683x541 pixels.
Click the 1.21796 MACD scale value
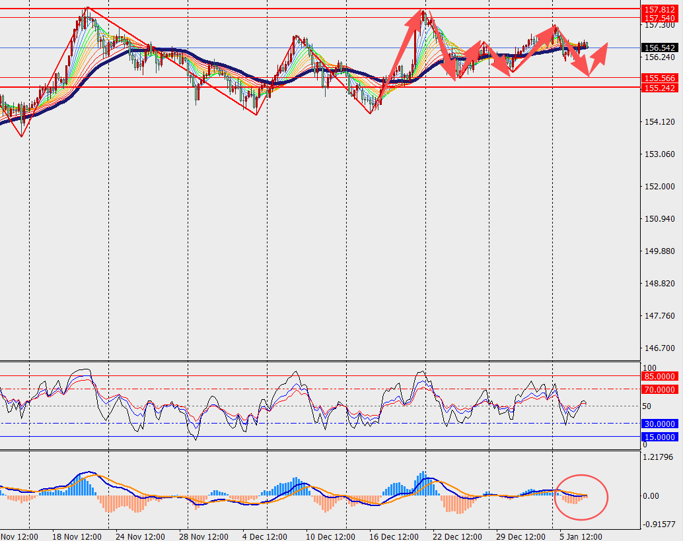pos(659,457)
